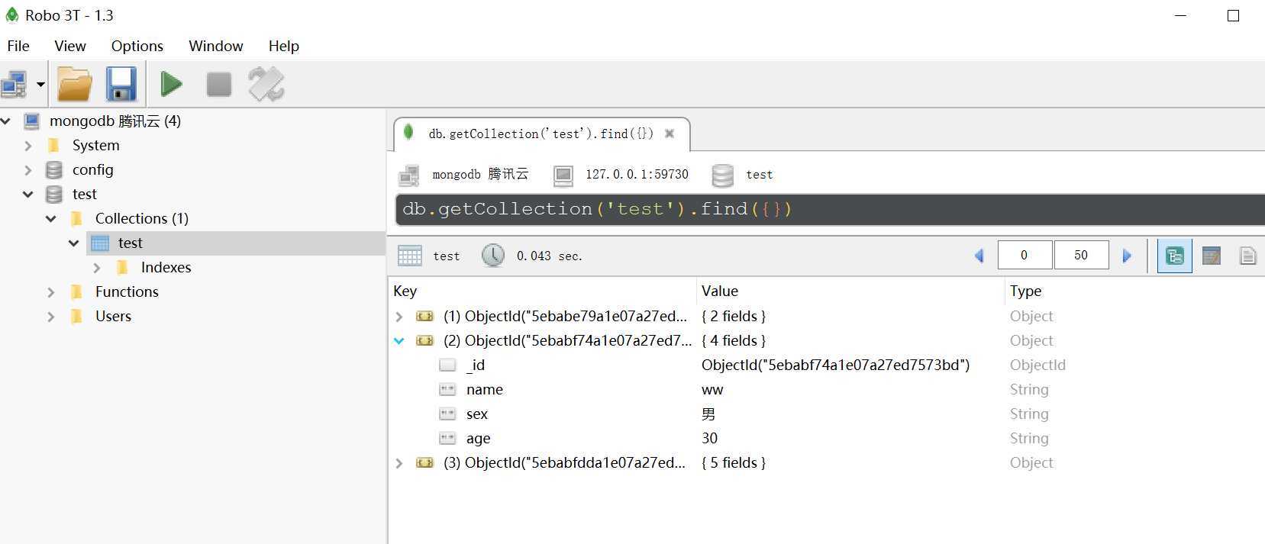Viewport: 1265px width, 544px height.
Task: Run the query with green play button
Action: click(172, 84)
